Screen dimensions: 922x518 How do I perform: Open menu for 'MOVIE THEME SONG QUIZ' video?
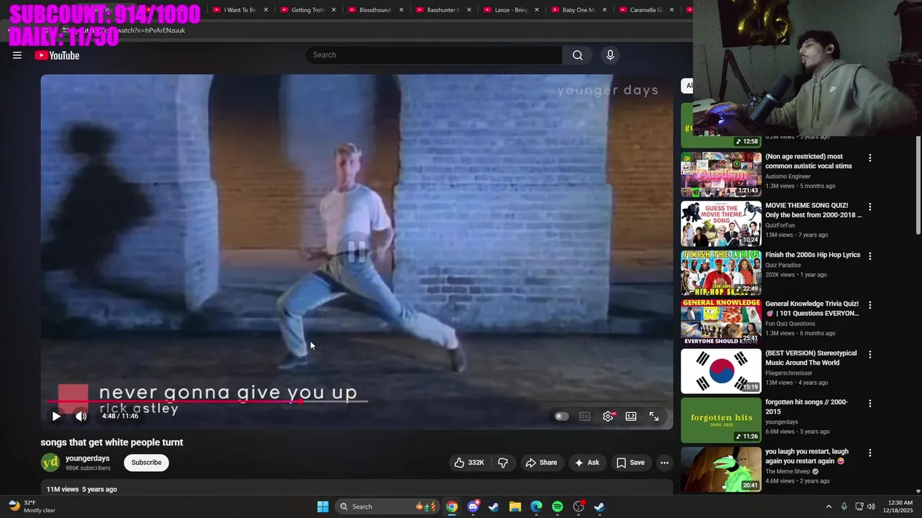pos(869,206)
